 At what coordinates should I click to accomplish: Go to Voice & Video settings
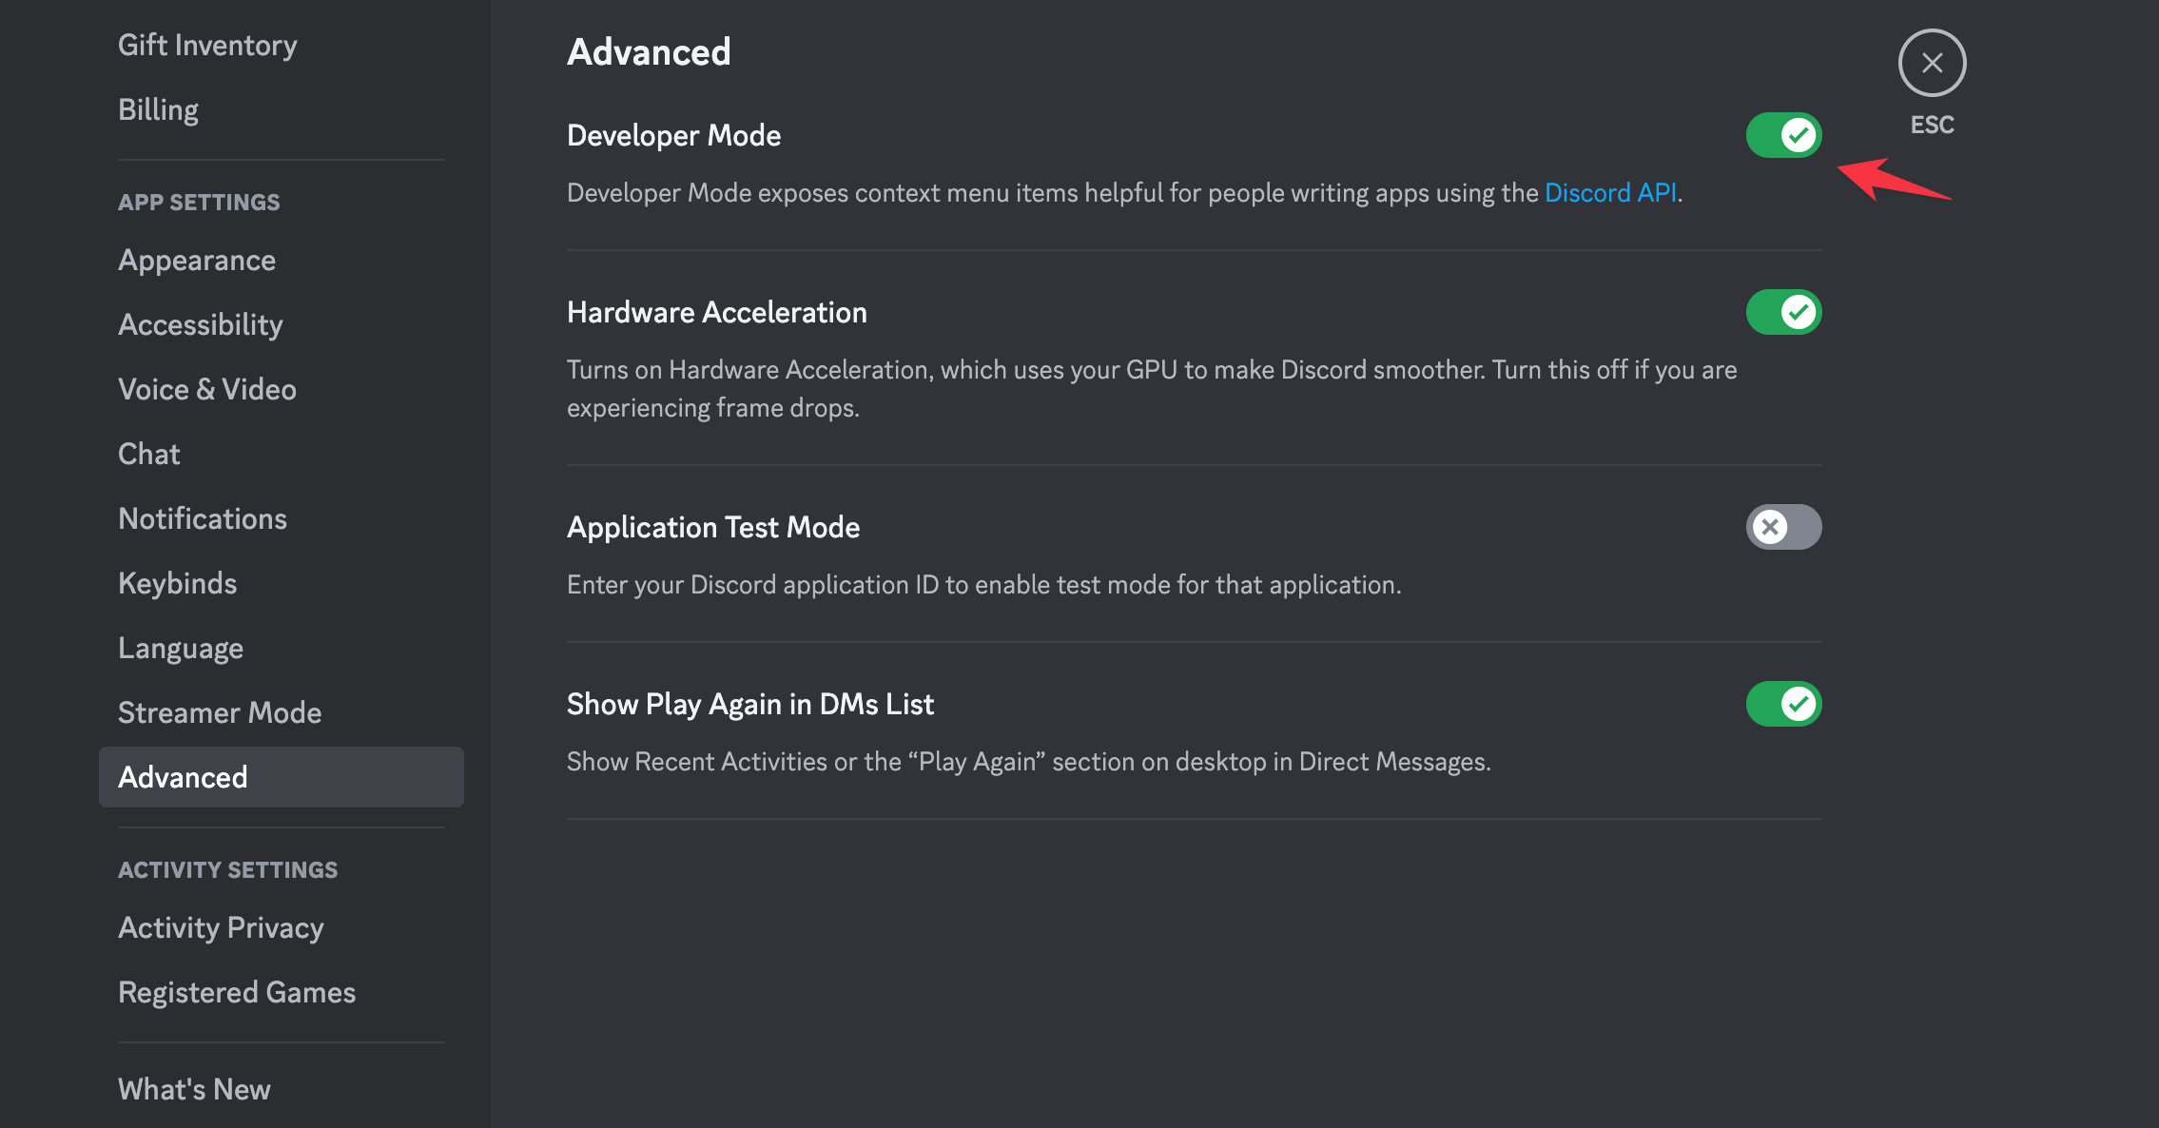pos(206,389)
